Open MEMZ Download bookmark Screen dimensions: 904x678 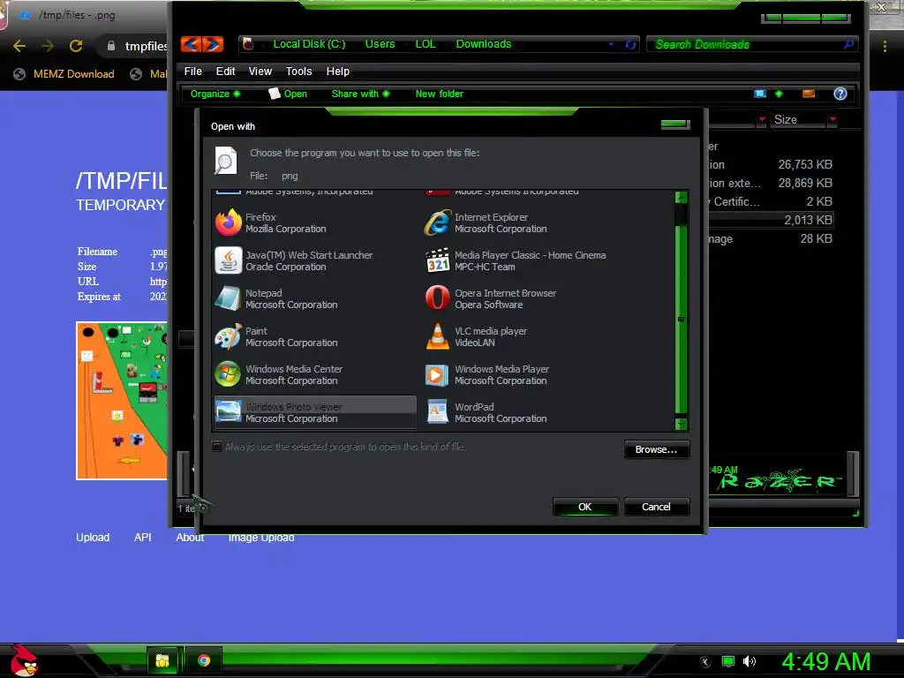(x=64, y=74)
